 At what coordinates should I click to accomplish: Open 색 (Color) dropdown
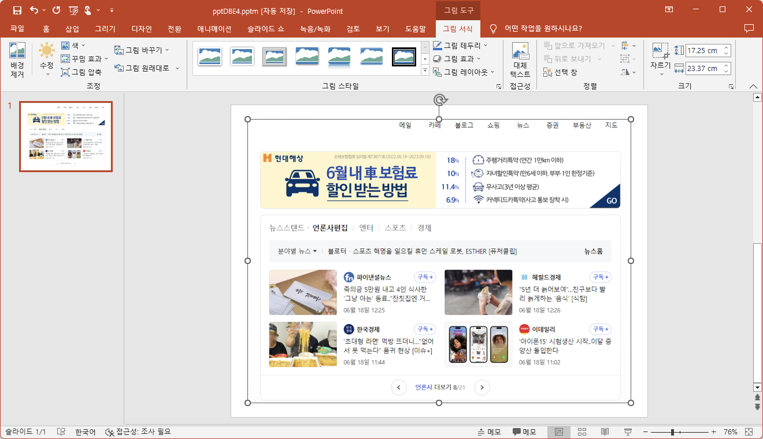click(73, 46)
